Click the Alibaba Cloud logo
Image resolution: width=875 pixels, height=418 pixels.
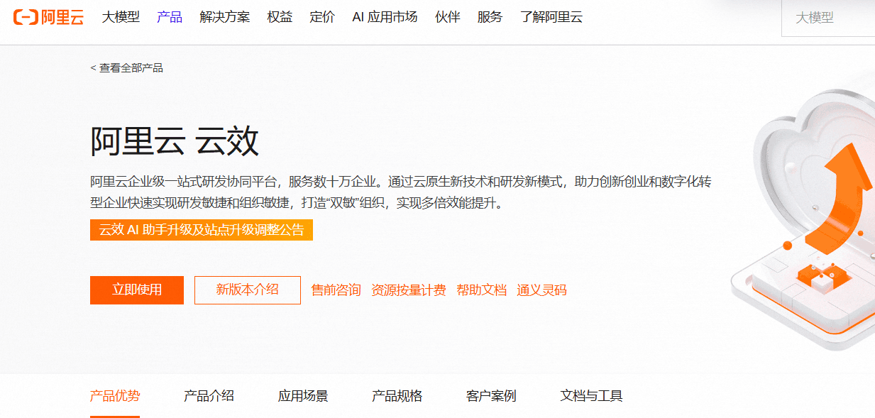48,18
